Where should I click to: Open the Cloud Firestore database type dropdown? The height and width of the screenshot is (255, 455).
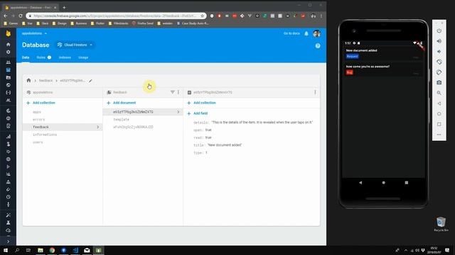click(x=75, y=45)
